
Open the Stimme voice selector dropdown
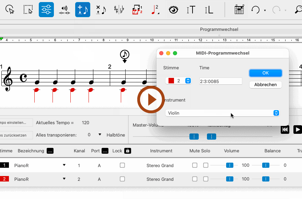(178, 81)
